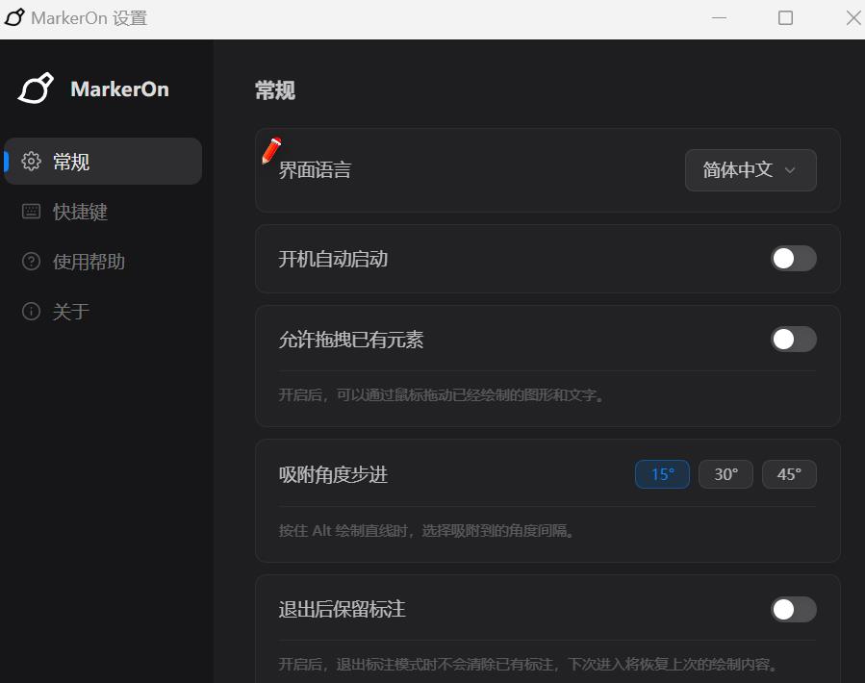Click text 开启后，可以通过鼠标拖动已经绘制的图形和文字。
This screenshot has width=865, height=683.
(x=442, y=395)
